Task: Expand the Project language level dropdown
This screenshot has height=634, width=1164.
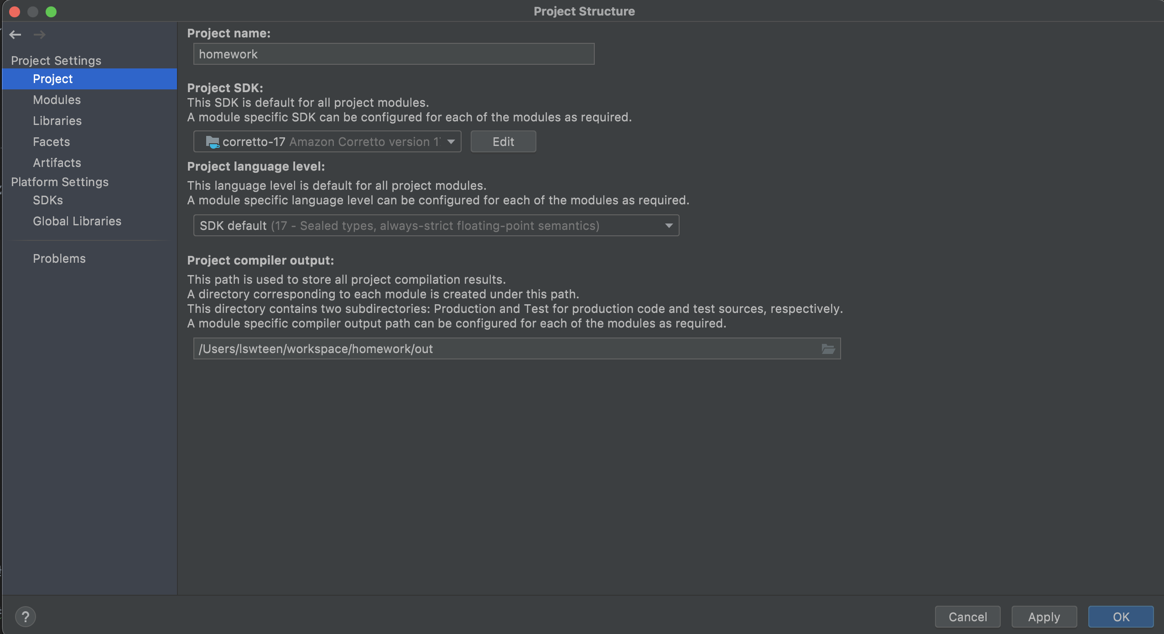Action: click(669, 226)
